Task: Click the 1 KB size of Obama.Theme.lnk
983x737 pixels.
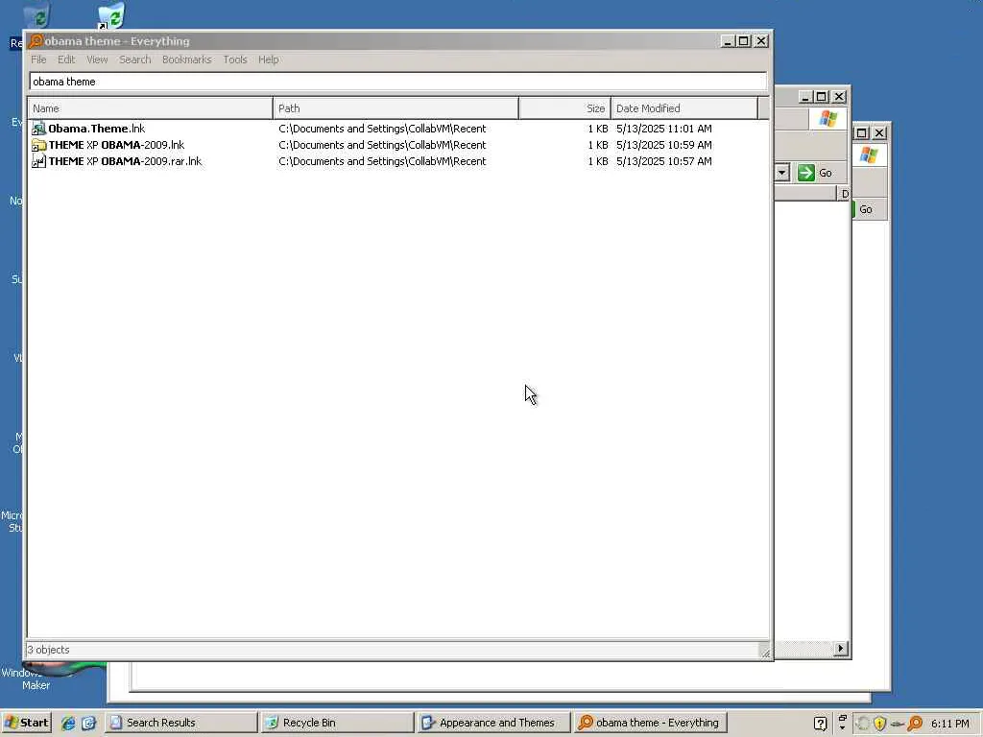Action: click(598, 129)
